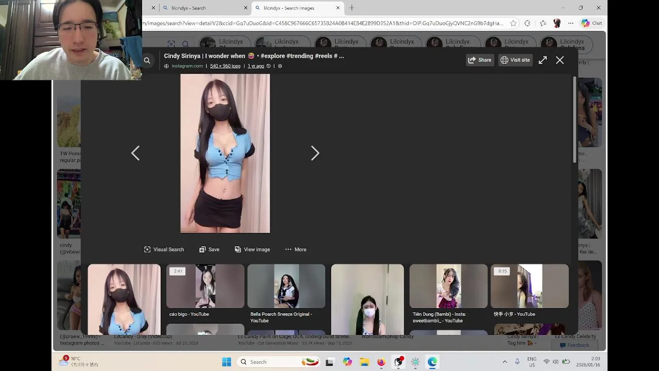659x371 pixels.
Task: Open the More options menu
Action: point(296,249)
